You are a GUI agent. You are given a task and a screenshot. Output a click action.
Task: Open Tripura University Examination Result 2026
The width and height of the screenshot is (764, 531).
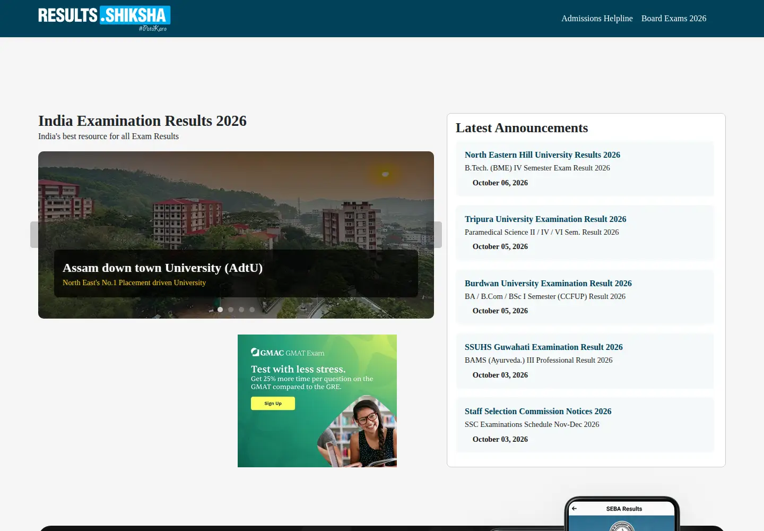pos(545,219)
